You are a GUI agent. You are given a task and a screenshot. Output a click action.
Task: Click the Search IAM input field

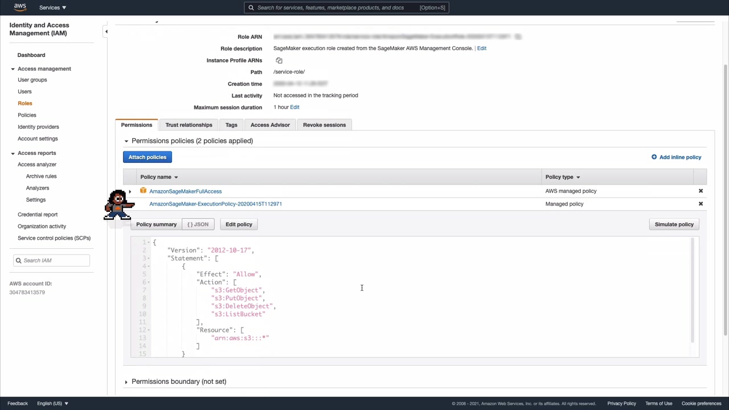pyautogui.click(x=51, y=260)
